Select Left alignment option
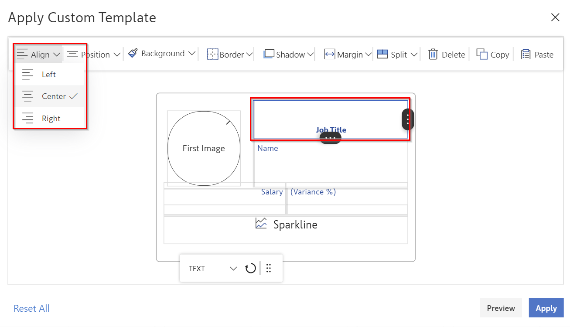 [49, 75]
